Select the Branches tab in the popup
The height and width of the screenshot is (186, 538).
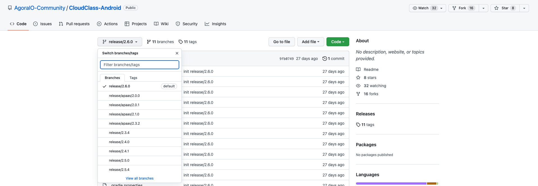(x=112, y=78)
